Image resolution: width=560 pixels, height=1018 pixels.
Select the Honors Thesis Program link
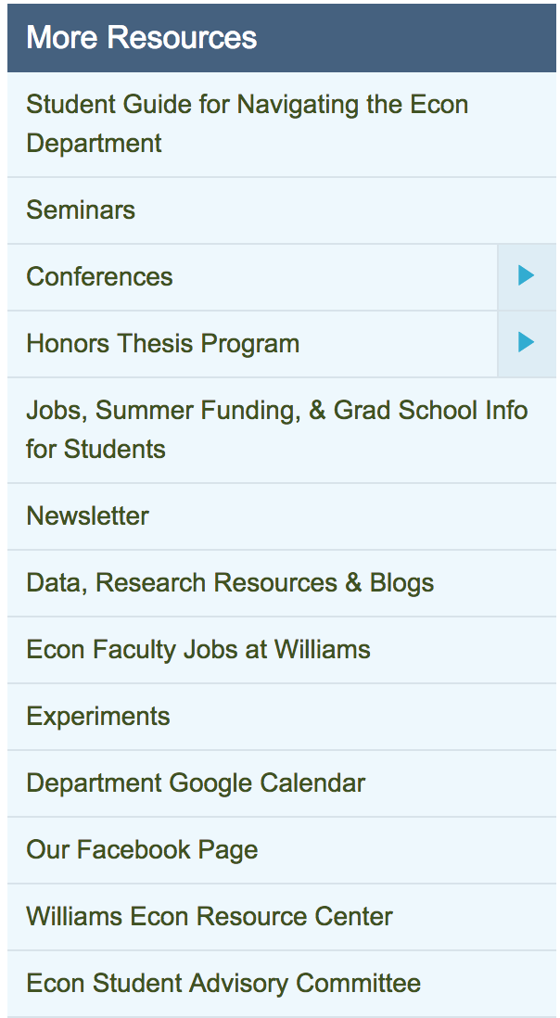[252, 344]
